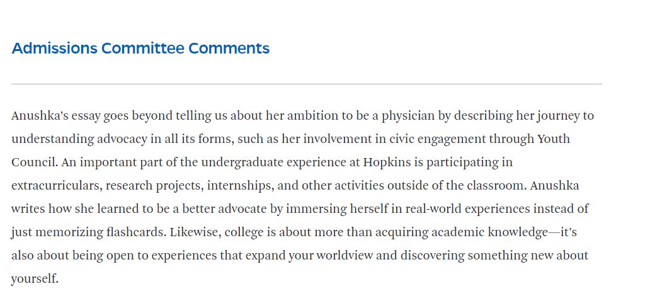Click the word "journey" in the first line
The height and width of the screenshot is (296, 655).
point(557,116)
